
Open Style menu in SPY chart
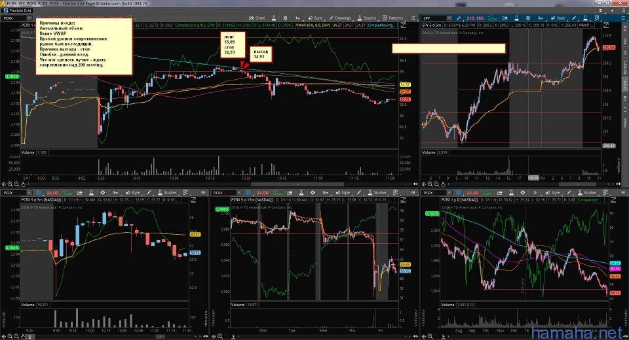[558, 18]
